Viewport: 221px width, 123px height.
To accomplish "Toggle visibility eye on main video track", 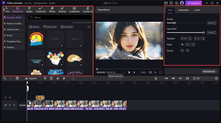I will (10, 105).
